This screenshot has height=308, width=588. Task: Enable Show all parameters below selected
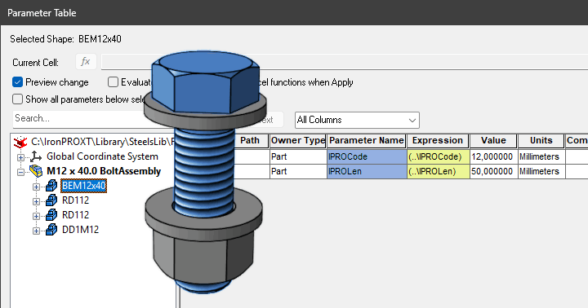[x=18, y=99]
